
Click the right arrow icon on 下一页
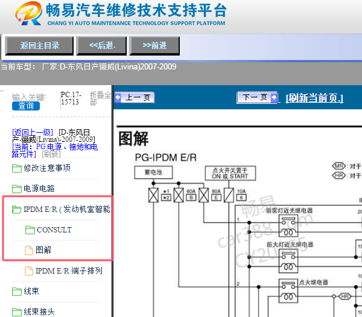click(274, 97)
